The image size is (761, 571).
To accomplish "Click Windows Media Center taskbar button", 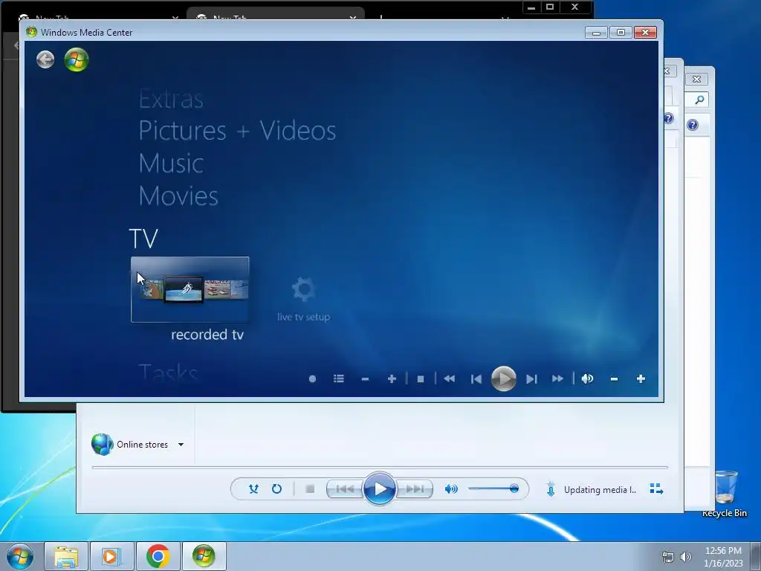I will point(204,556).
